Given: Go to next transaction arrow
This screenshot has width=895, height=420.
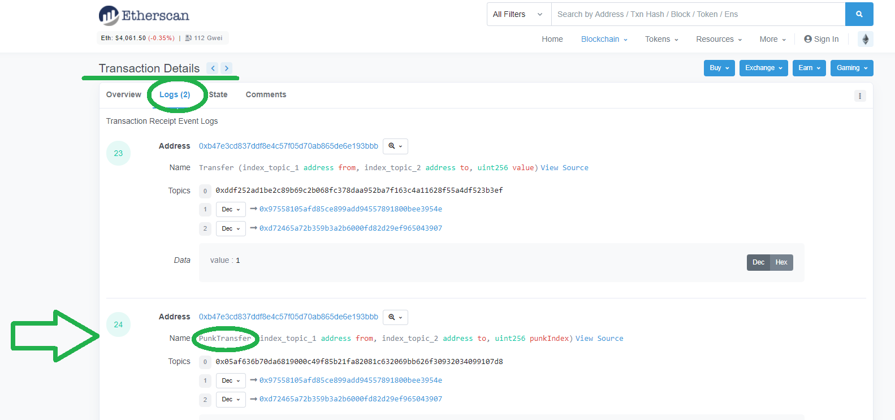Looking at the screenshot, I should point(227,68).
